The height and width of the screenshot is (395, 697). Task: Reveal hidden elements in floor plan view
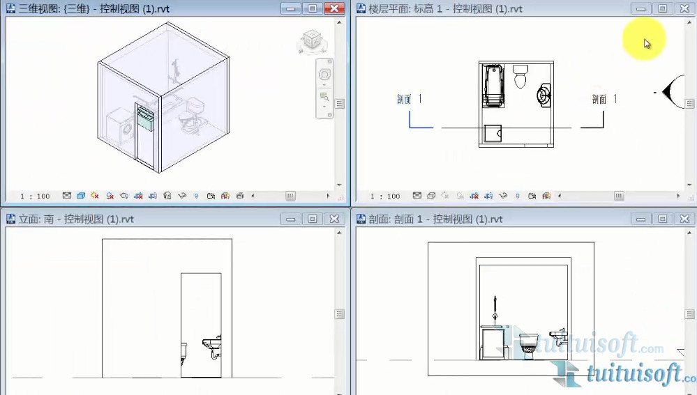click(x=518, y=196)
